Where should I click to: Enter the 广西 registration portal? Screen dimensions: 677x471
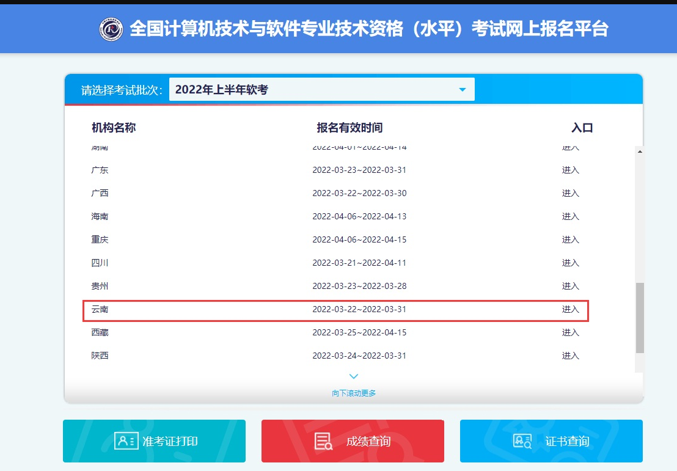(570, 194)
